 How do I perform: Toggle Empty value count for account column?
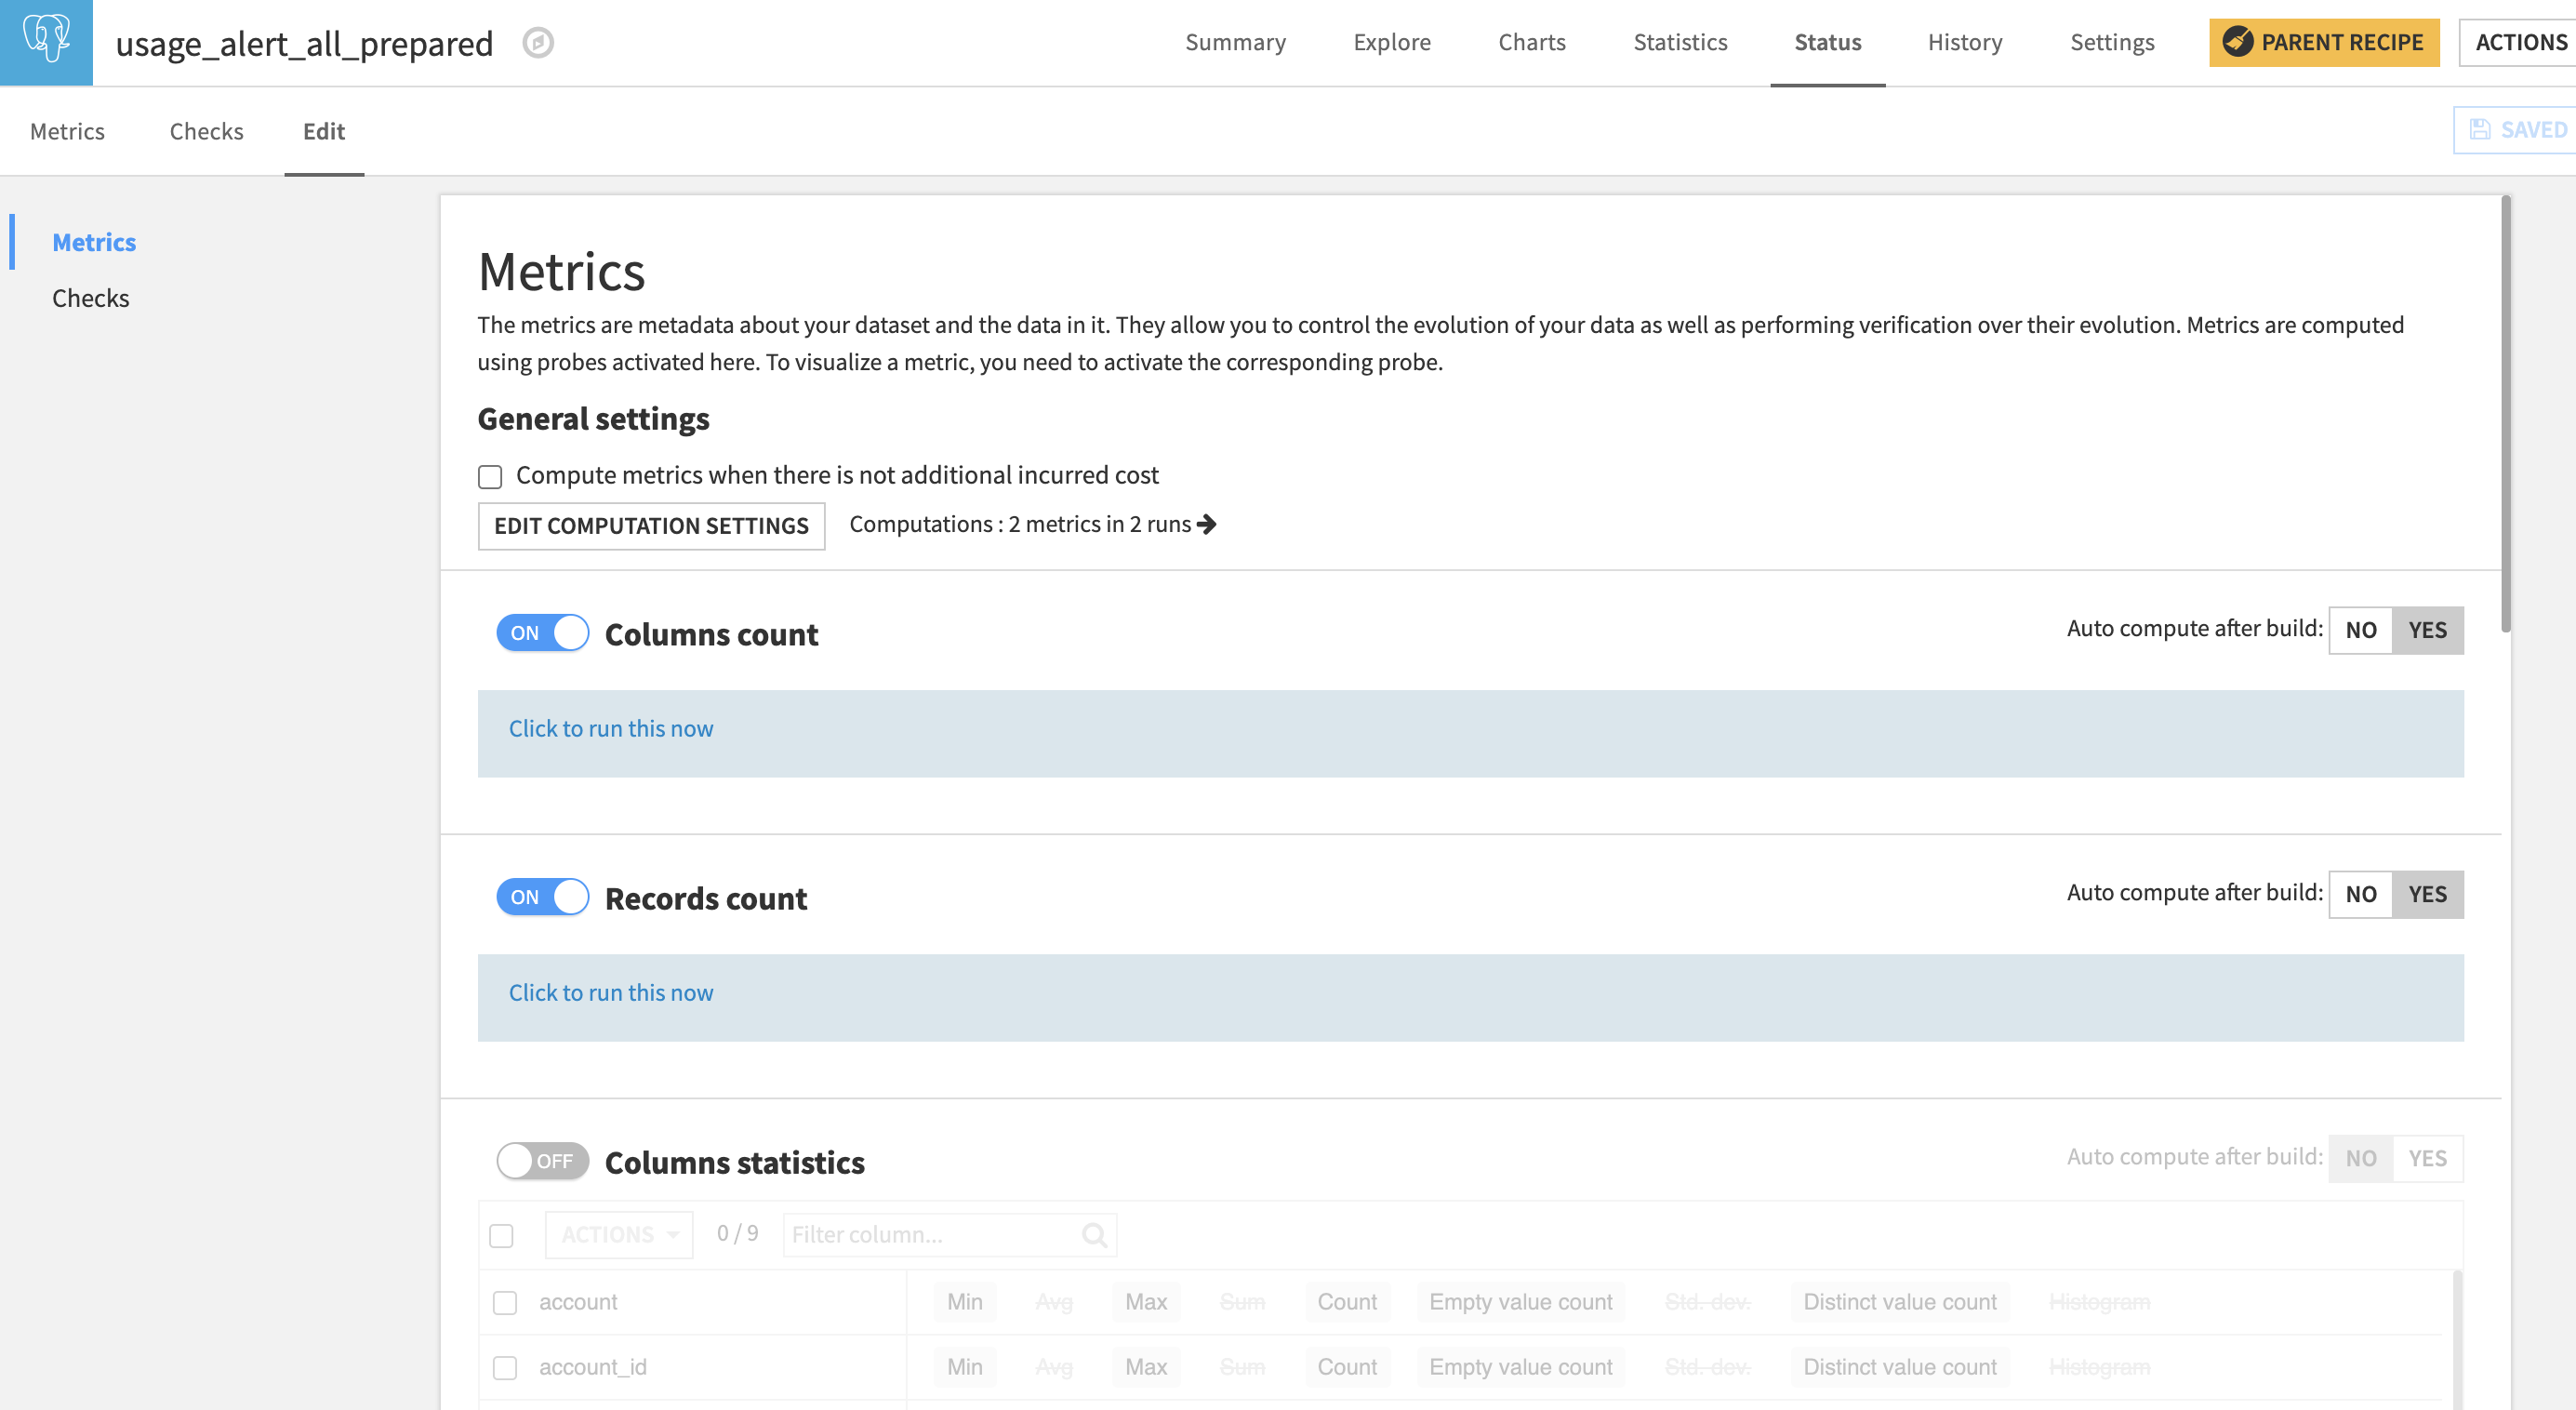click(1521, 1302)
